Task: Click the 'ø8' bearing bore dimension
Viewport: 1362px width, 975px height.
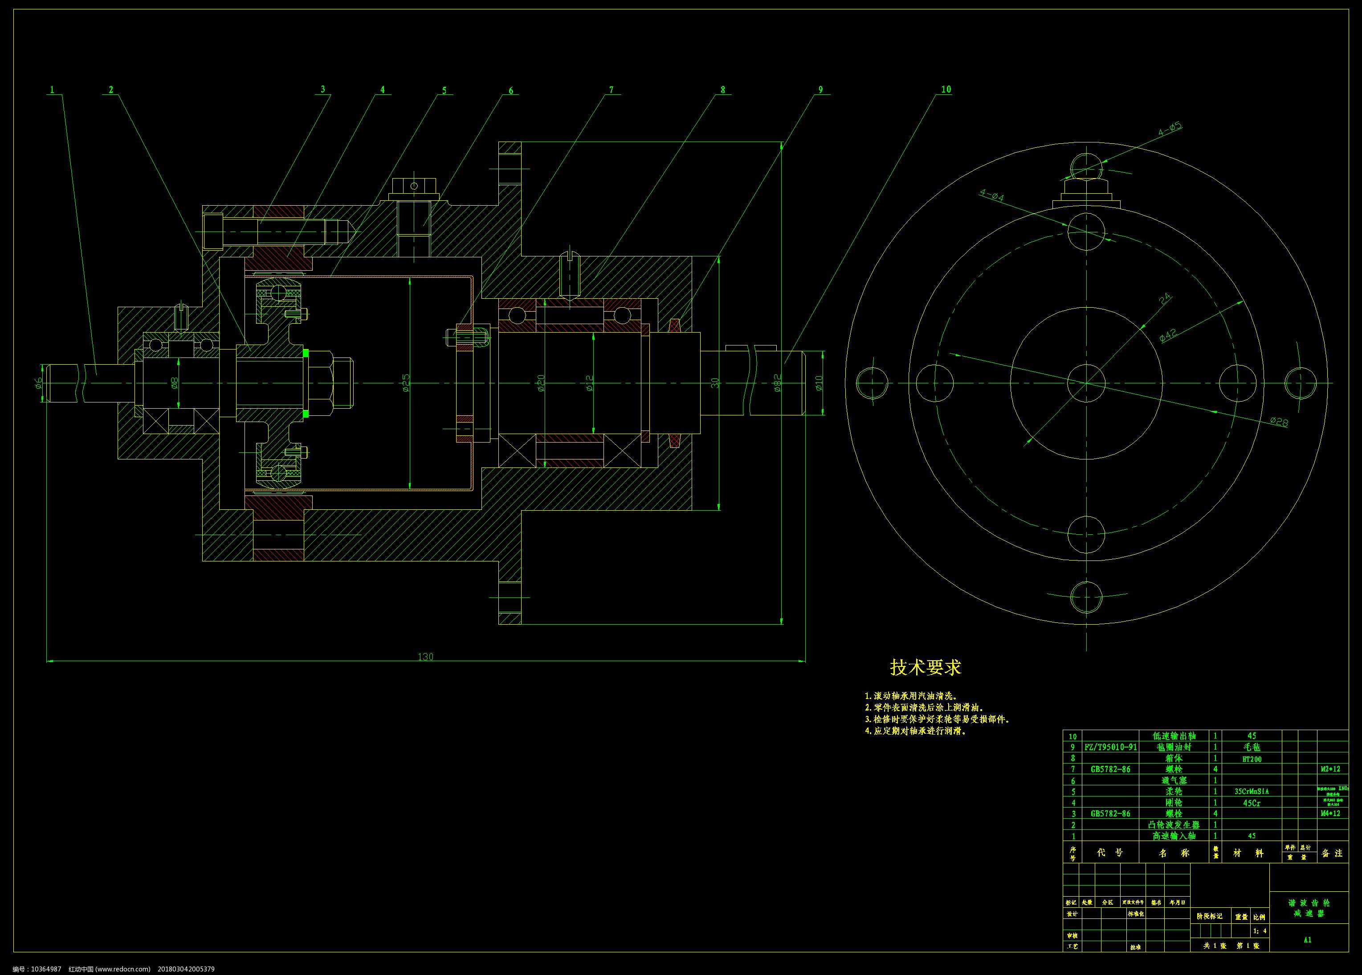Action: pyautogui.click(x=175, y=382)
